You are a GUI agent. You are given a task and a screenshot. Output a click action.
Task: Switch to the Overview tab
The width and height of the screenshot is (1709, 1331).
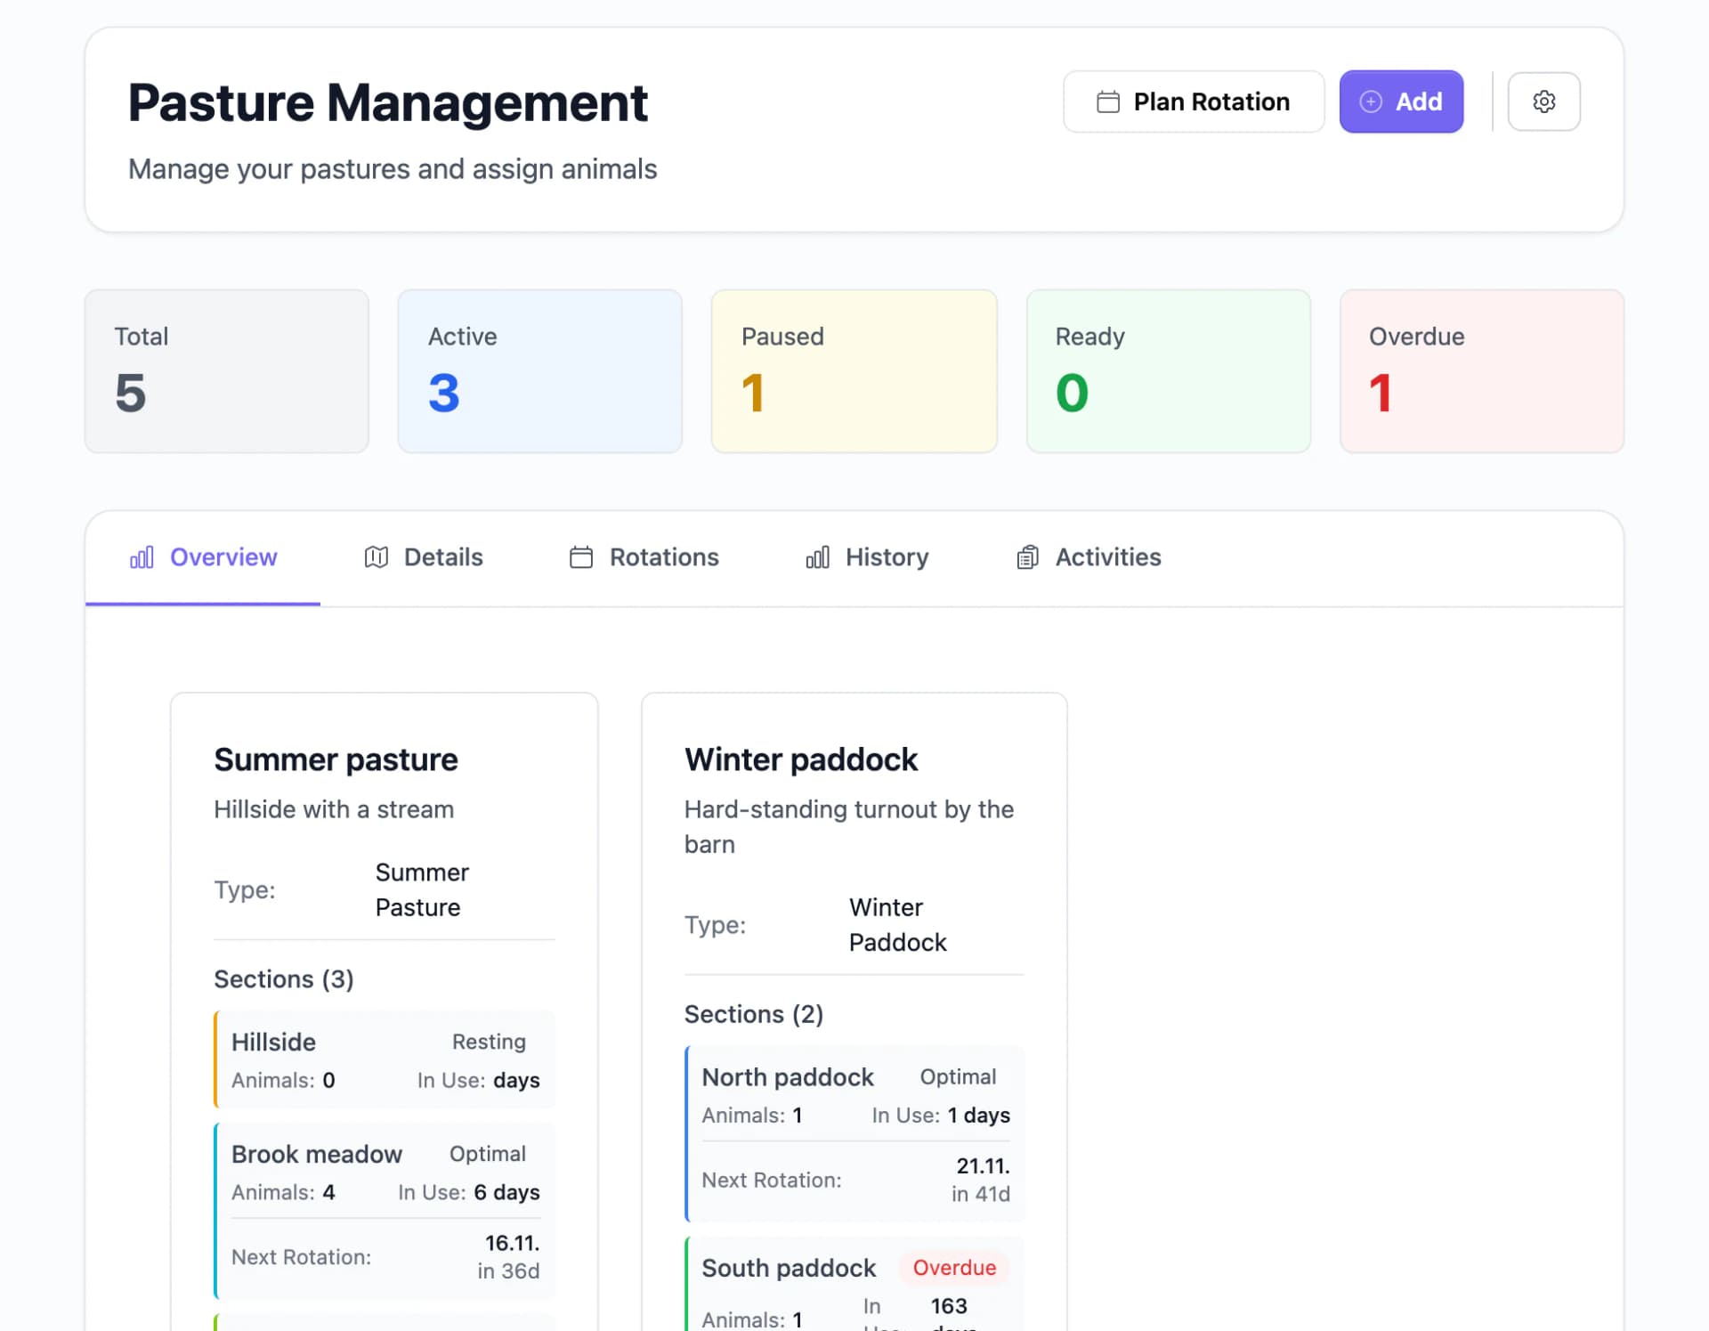[x=203, y=557]
